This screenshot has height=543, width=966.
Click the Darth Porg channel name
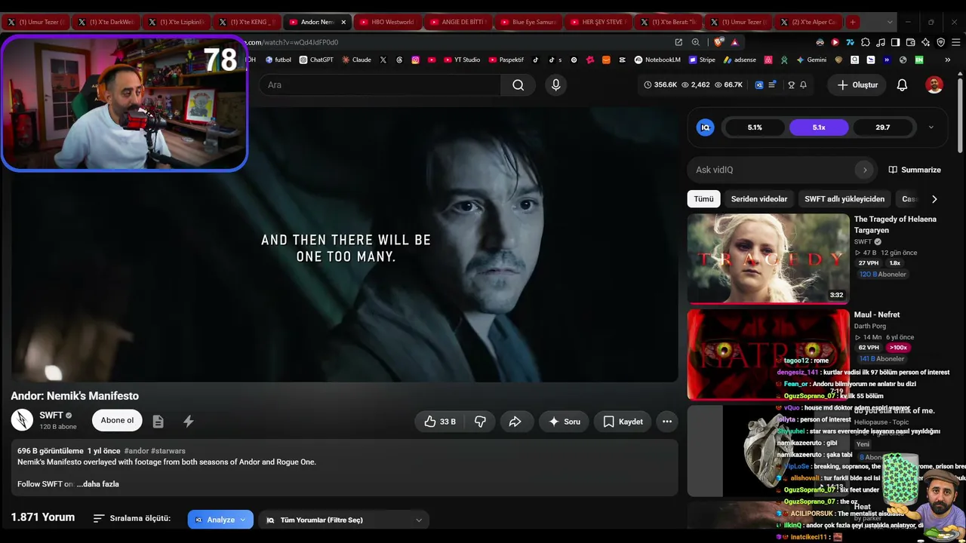click(870, 327)
